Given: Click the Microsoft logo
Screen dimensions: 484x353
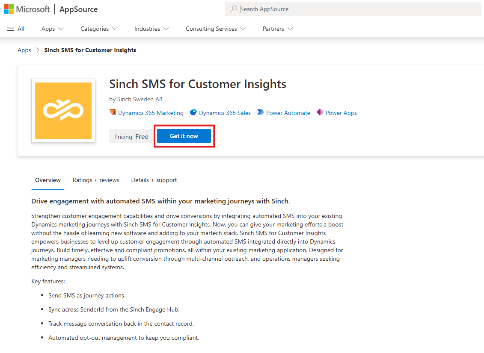Looking at the screenshot, I should pos(27,9).
